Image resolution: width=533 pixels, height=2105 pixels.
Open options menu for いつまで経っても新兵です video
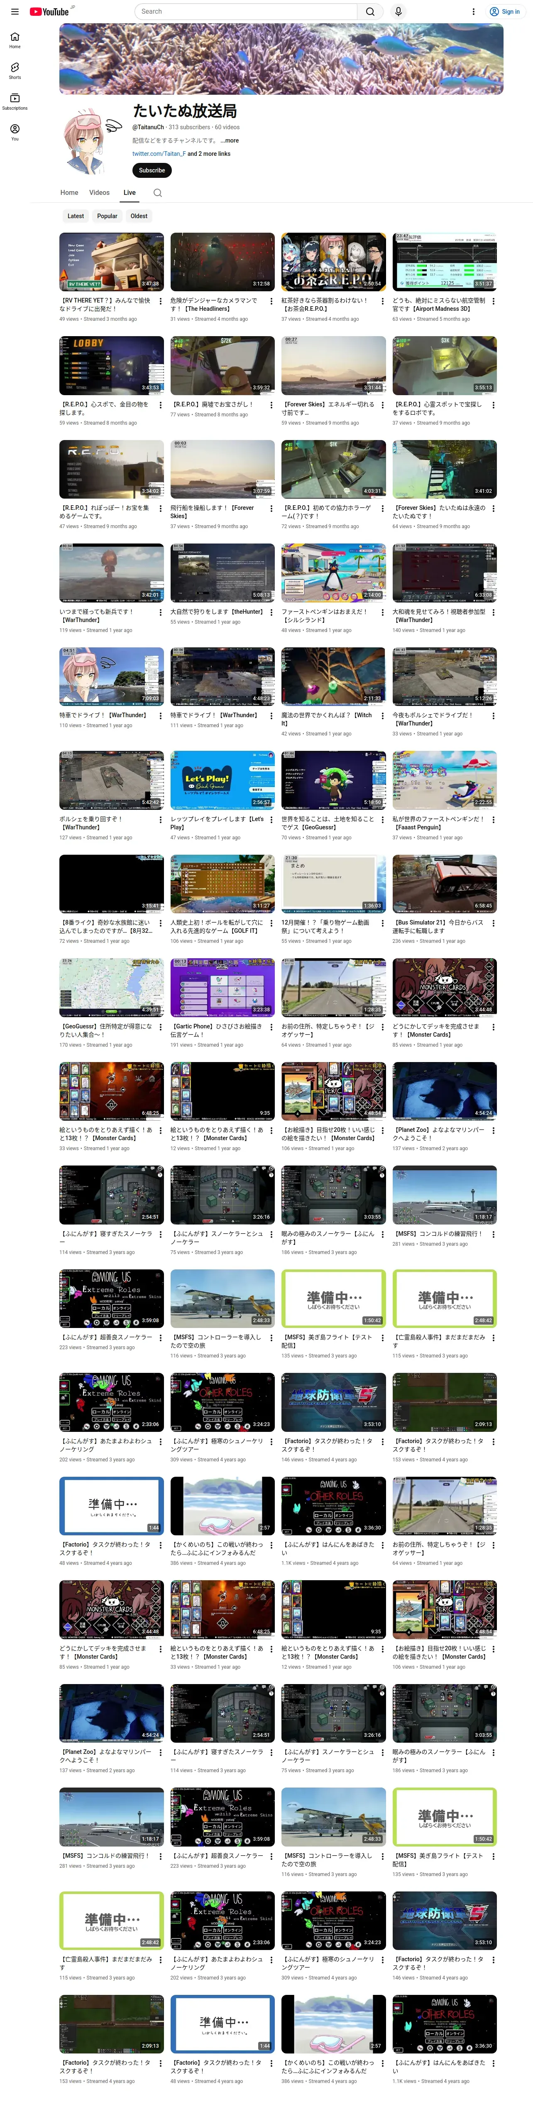click(x=160, y=613)
